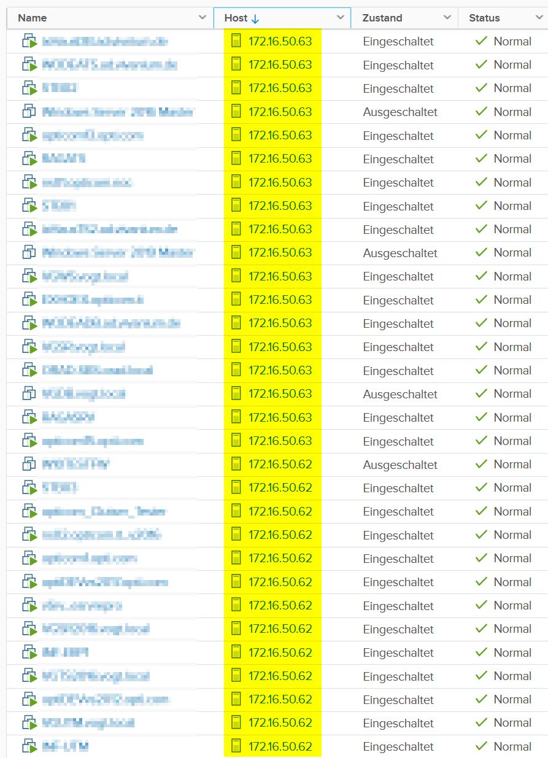Screen dimensions: 548x758
Task: Expand the Host column dropdown chevron
Action: [x=341, y=18]
